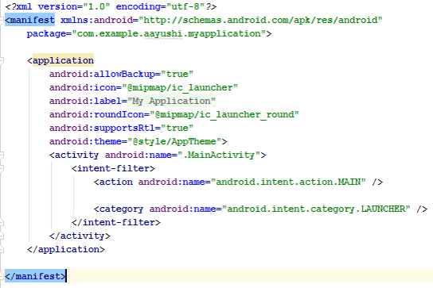
Task: Click the .MainActivity name value
Action: coord(219,155)
